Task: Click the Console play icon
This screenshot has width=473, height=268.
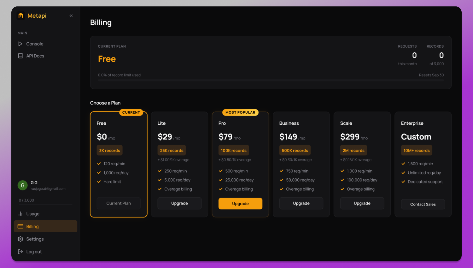Action: [x=20, y=44]
